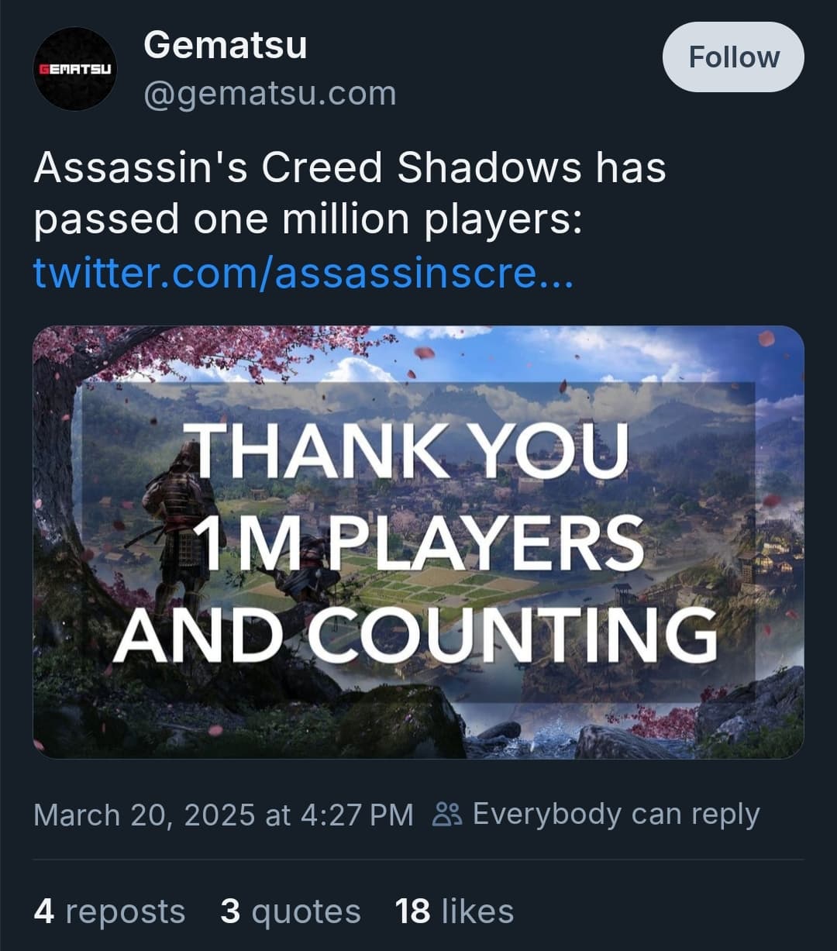
Task: Click the people icon beside reply setting
Action: (446, 815)
